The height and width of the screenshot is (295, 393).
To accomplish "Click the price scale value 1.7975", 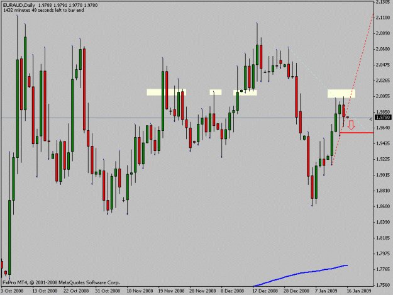I will [383, 253].
